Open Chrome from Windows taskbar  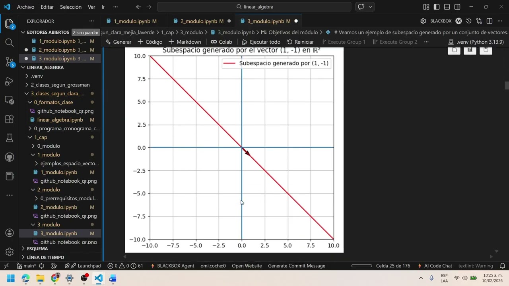tap(55, 278)
